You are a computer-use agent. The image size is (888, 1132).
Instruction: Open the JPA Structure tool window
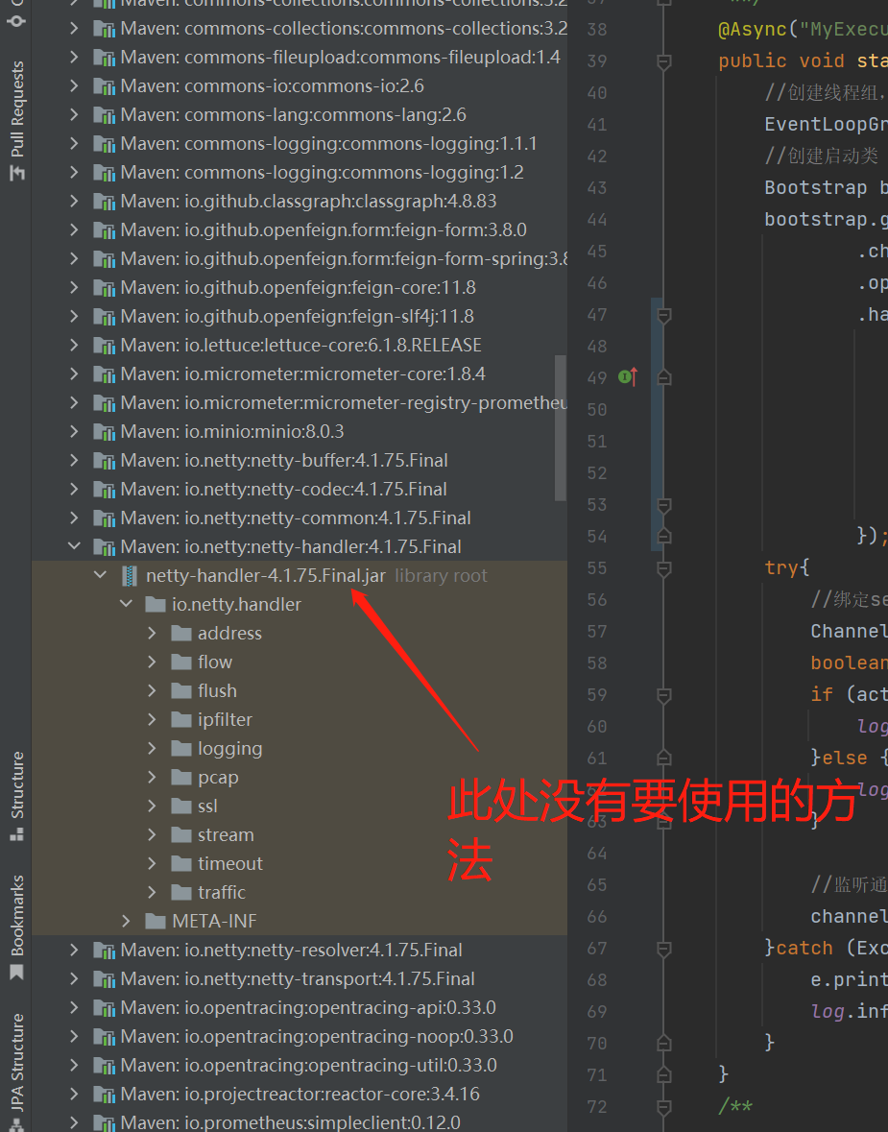16,1072
